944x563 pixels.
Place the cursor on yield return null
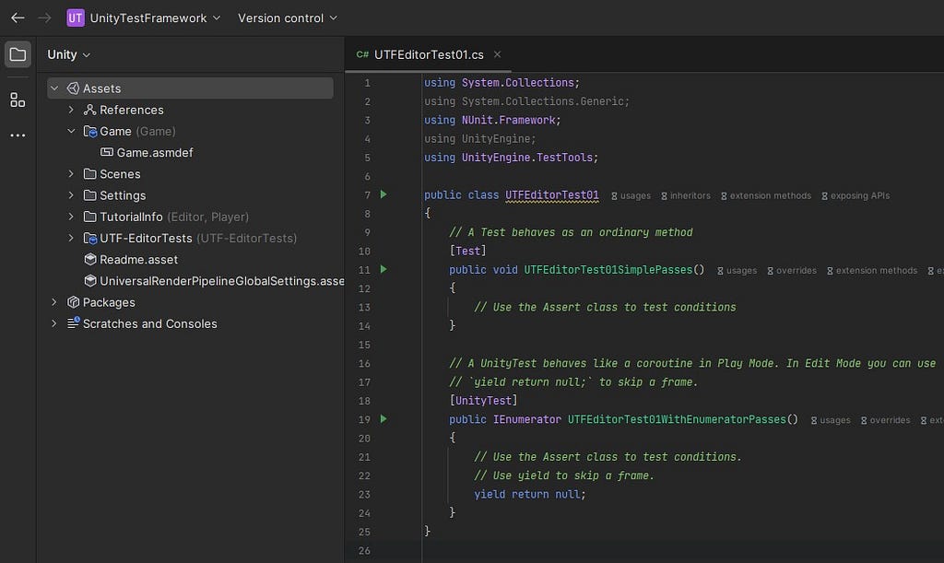(530, 495)
